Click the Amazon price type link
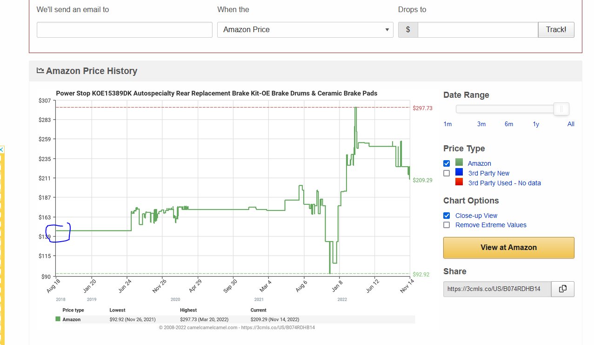 [479, 163]
